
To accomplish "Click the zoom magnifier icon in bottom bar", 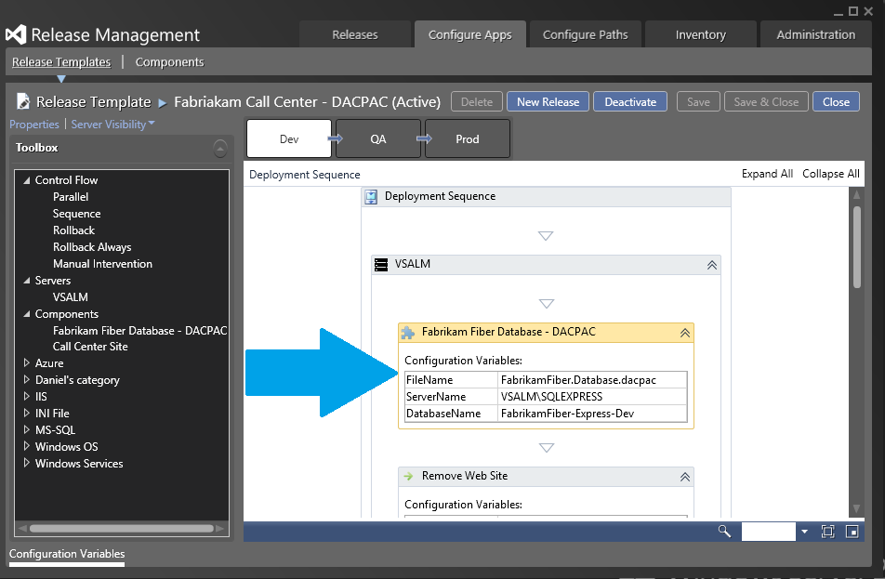I will (724, 531).
